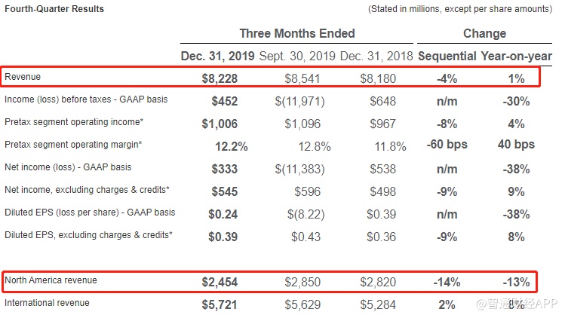Select the Year-on-year column header
This screenshot has height=318, width=565.
point(516,56)
